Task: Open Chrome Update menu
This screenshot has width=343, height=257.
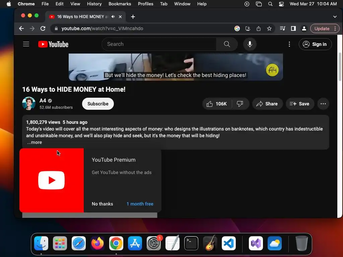Action: pos(325,29)
